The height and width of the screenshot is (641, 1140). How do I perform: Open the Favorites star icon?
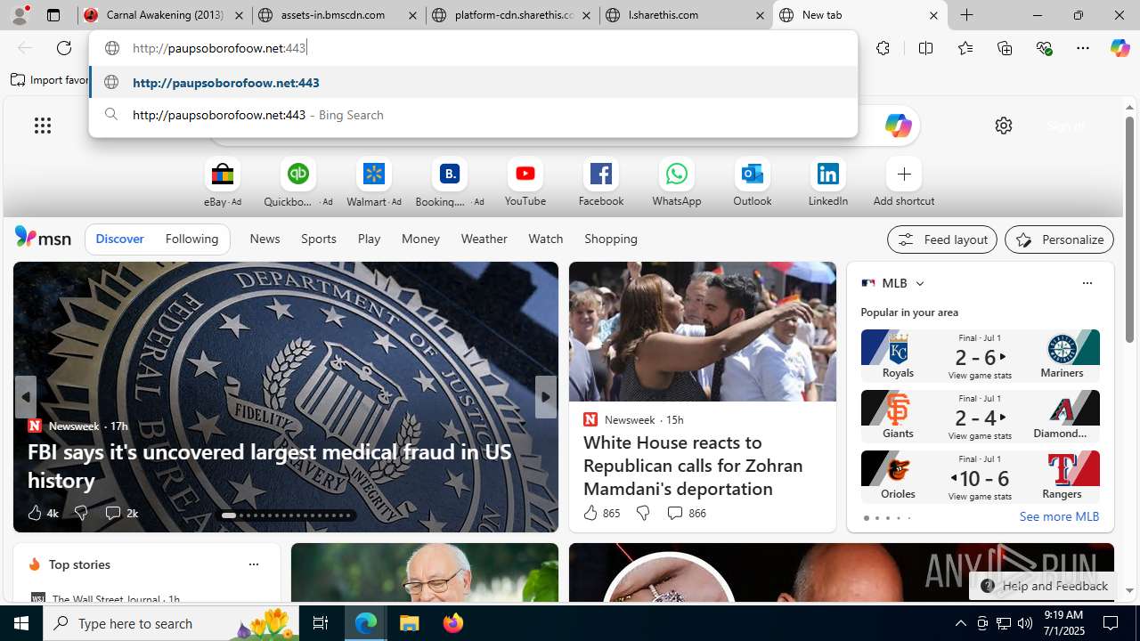click(x=965, y=48)
